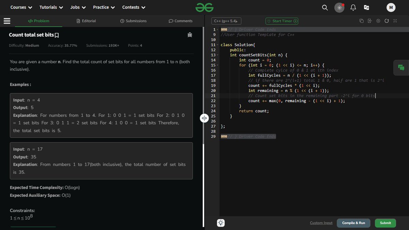Viewport: 409px width, 230px height.
Task: Expand the Jobs dropdown
Action: point(78,7)
